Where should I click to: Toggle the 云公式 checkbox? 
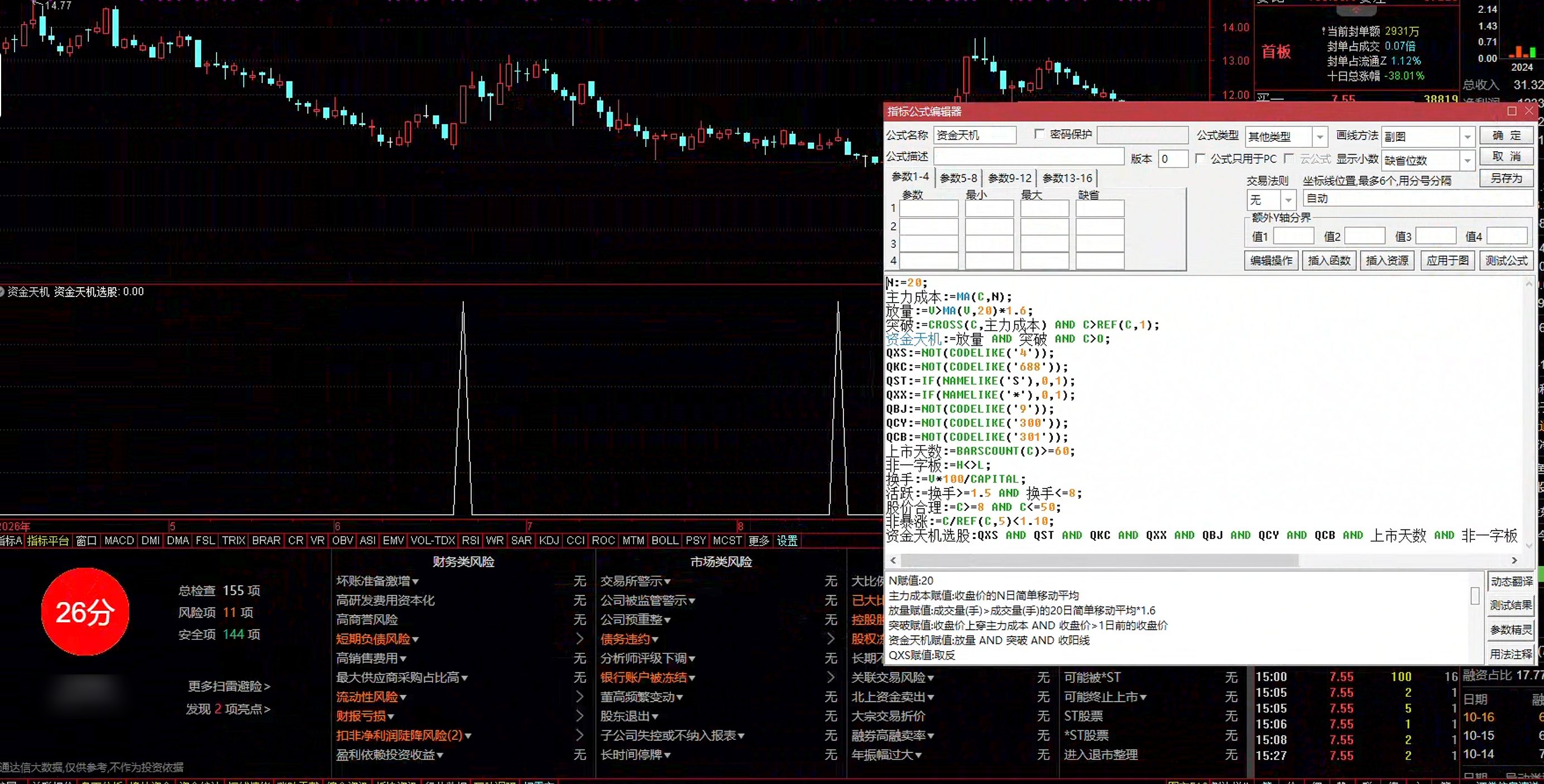point(1289,158)
